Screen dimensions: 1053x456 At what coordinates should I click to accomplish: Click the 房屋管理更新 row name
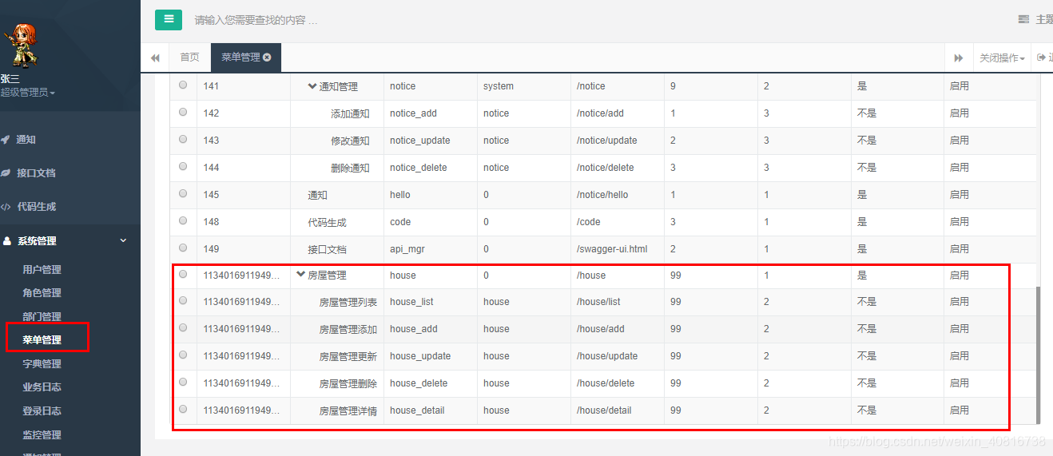348,357
